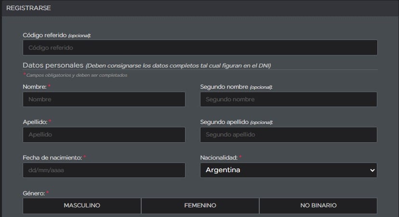Select the FEMENINO gender option
This screenshot has width=399, height=217.
pos(200,205)
